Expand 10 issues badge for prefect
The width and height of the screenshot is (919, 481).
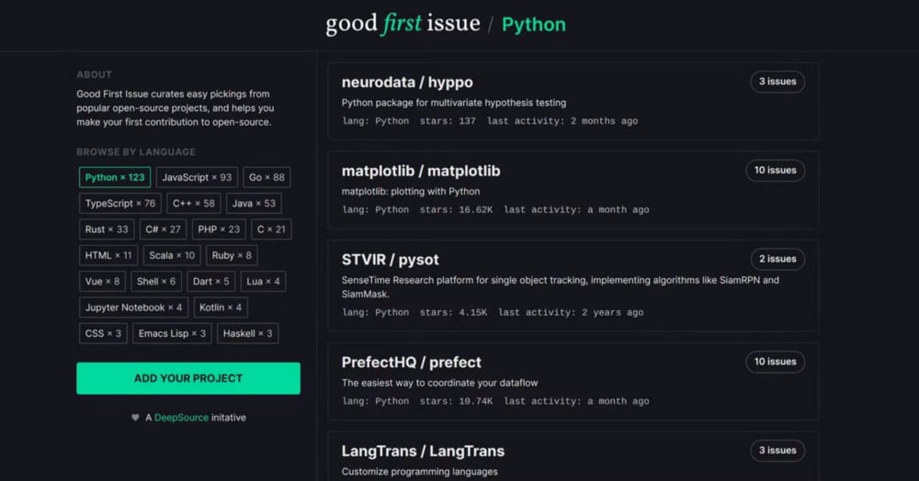[x=776, y=362]
